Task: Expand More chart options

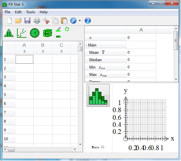Action: tap(98, 147)
